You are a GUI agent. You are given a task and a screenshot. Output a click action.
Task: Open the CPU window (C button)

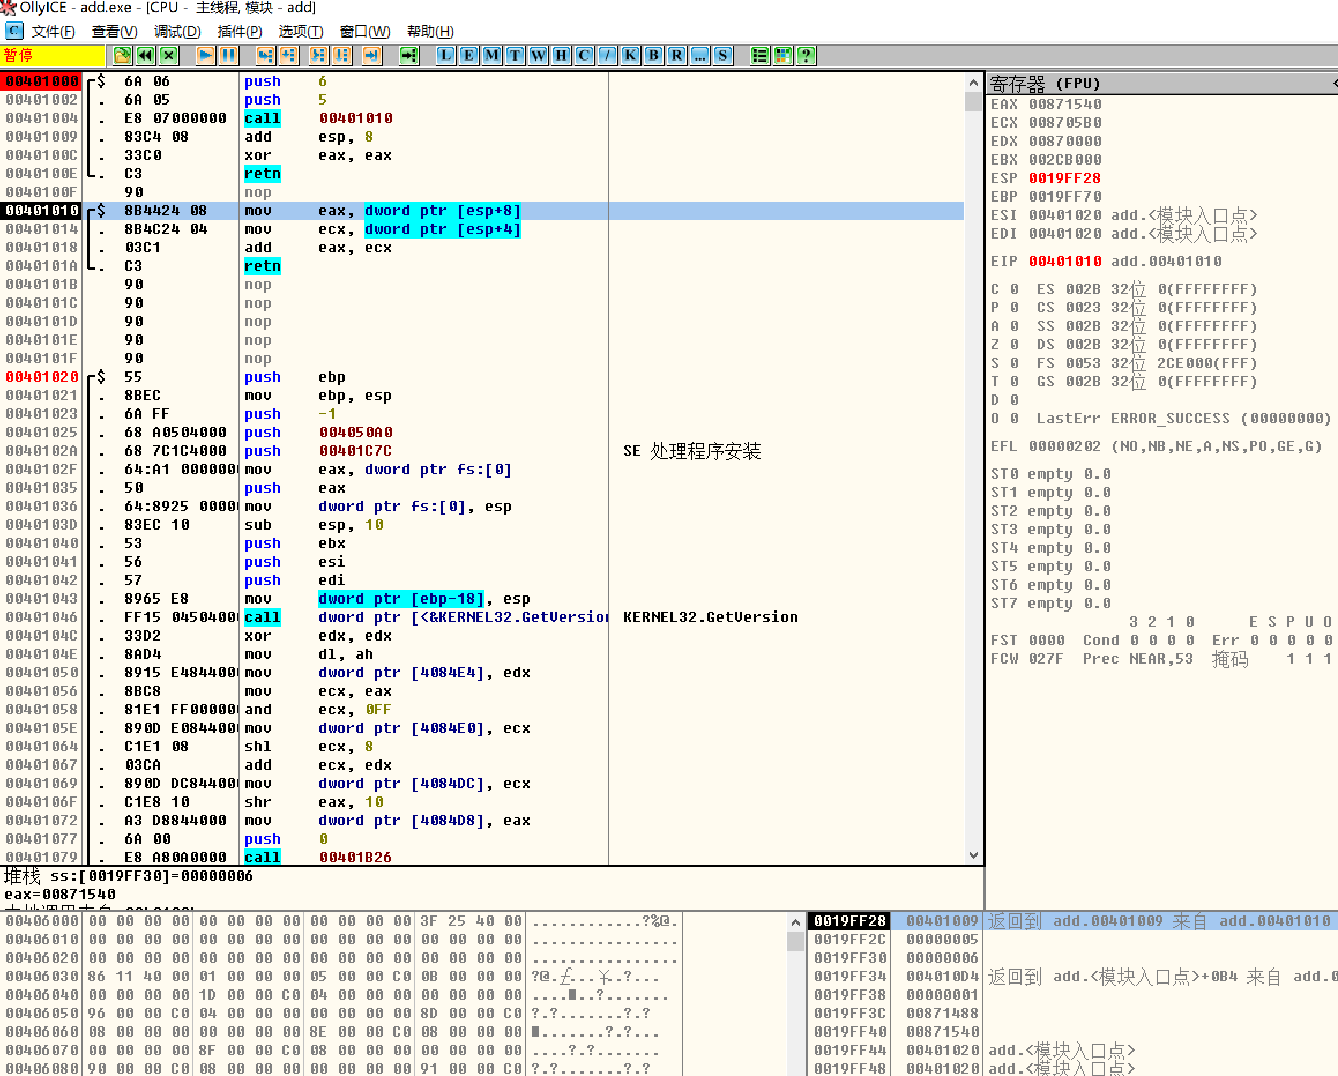(584, 56)
